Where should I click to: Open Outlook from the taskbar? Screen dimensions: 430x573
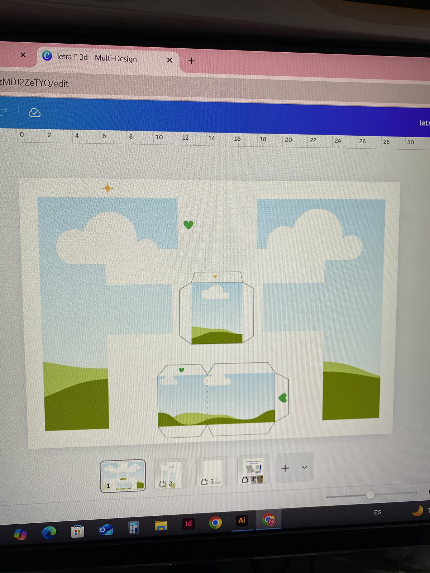point(106,530)
